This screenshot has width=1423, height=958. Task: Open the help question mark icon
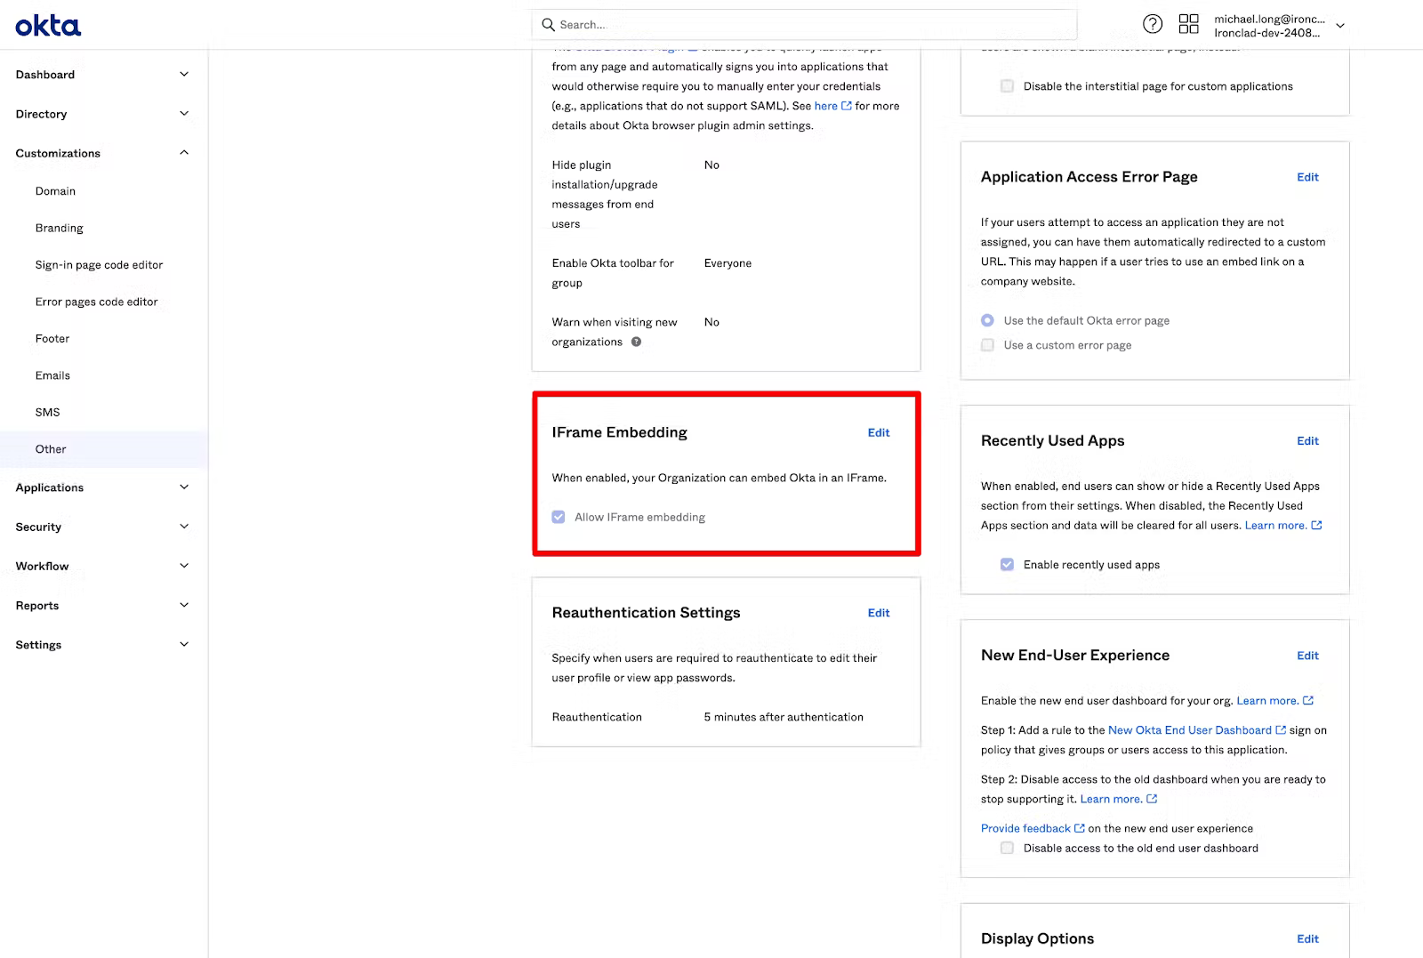[1153, 24]
